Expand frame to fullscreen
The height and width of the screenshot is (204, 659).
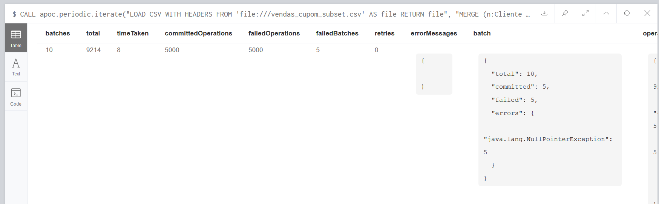point(585,14)
